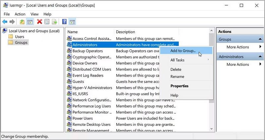Click the Back arrow toolbar icon

[5, 22]
